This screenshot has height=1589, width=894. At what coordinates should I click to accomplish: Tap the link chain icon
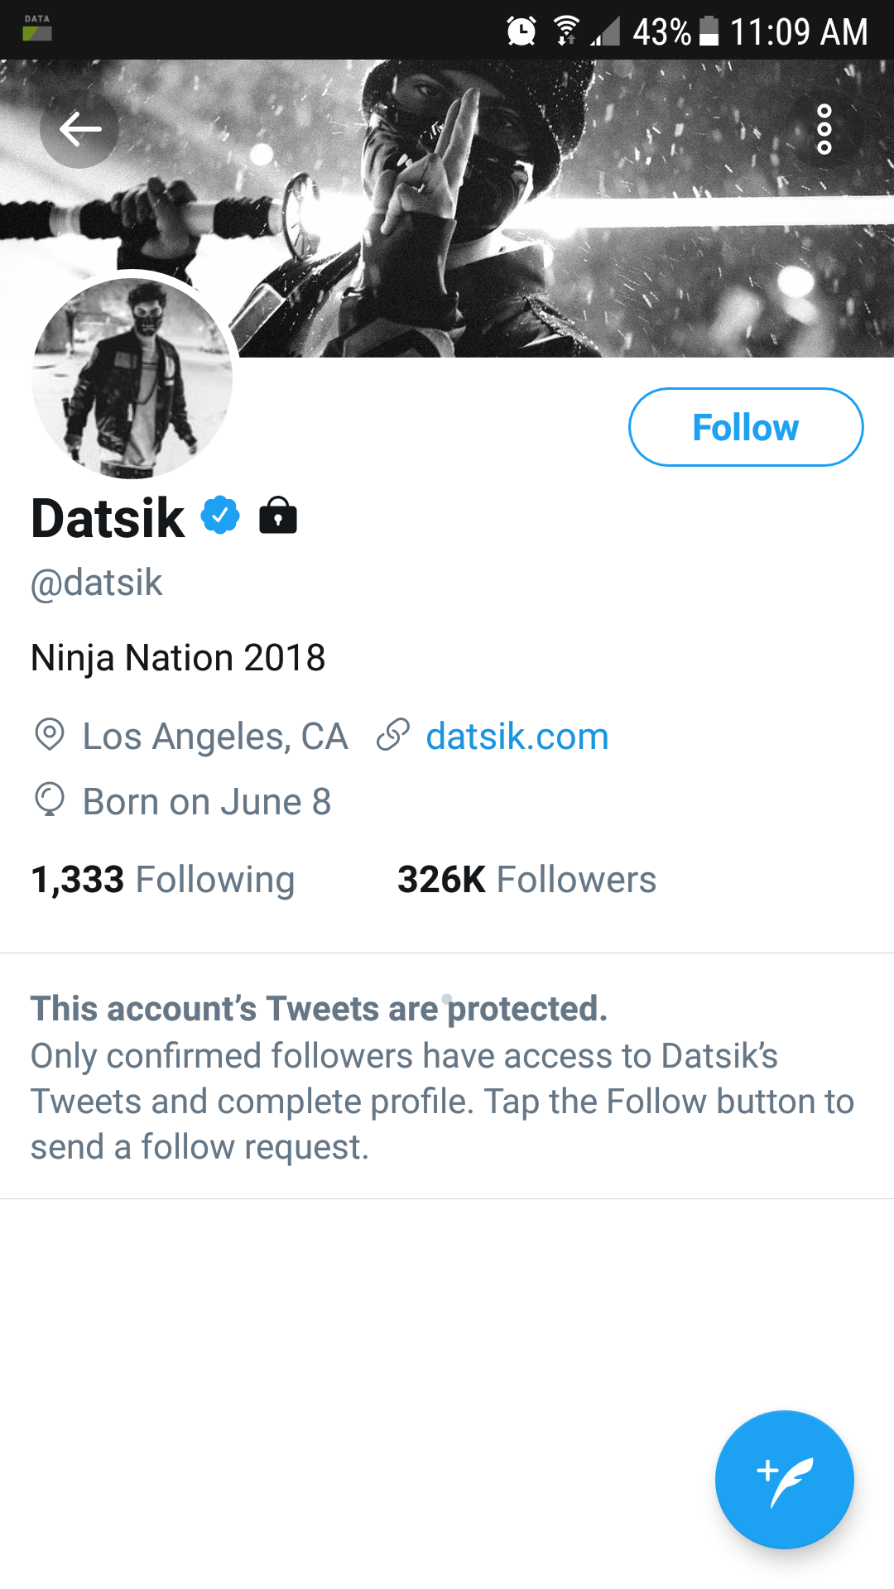[393, 735]
